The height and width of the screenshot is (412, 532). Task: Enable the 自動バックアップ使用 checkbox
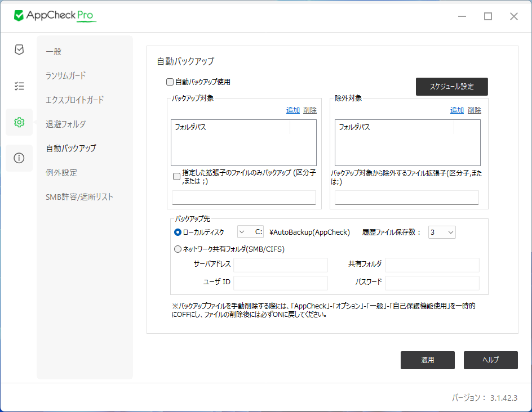[x=169, y=82]
